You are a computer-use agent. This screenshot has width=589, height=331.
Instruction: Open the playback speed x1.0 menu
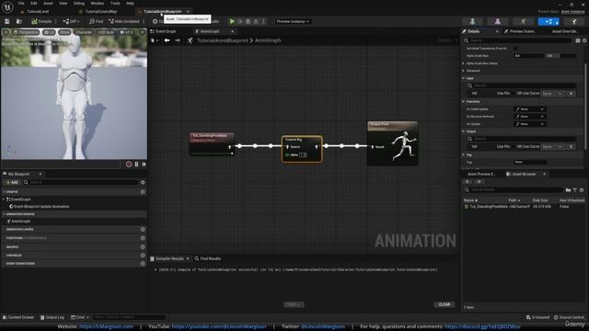coord(127,32)
